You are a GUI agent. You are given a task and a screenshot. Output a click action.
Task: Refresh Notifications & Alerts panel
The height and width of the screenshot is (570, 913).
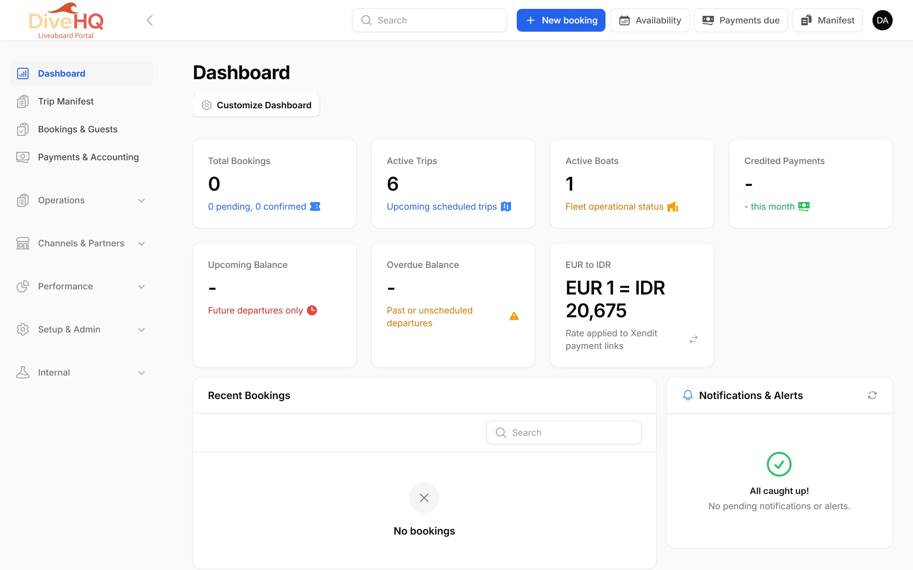point(872,395)
